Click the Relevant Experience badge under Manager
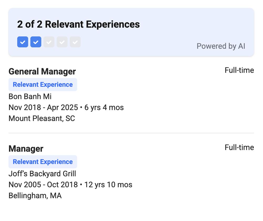The height and width of the screenshot is (221, 263). (43, 162)
